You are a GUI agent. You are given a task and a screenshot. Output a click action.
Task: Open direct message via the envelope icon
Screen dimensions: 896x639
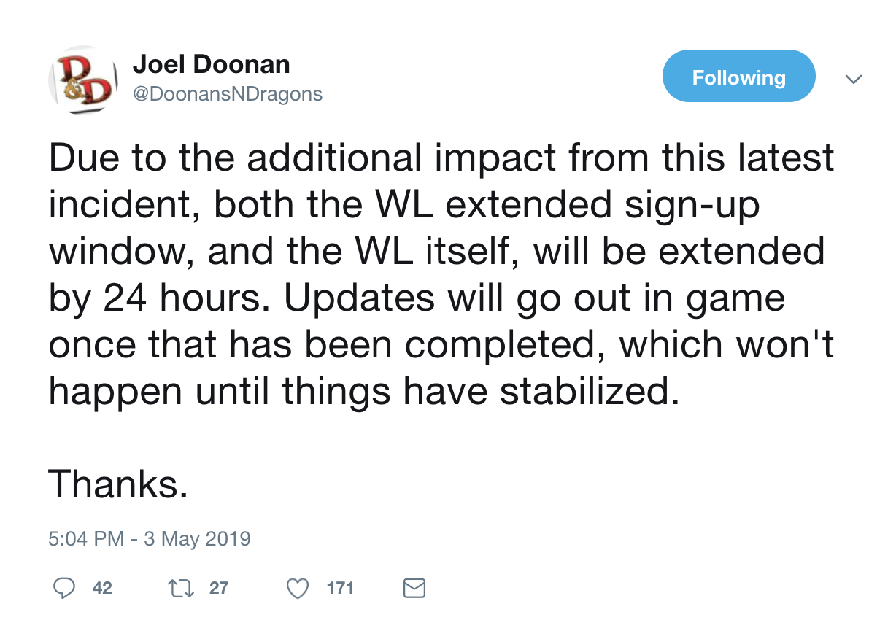click(x=414, y=588)
